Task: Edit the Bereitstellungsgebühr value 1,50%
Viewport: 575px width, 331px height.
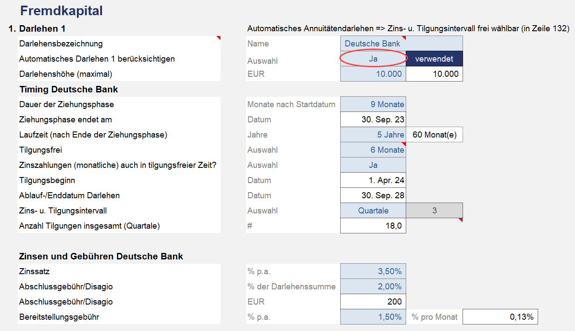Action: tap(373, 317)
